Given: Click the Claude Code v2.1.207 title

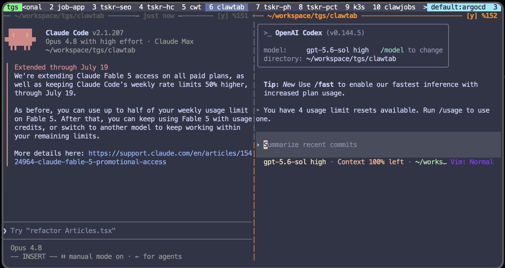Looking at the screenshot, I should (x=85, y=33).
